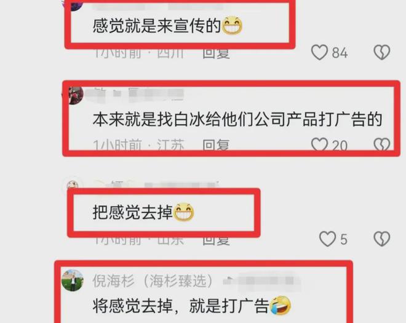Like the 把感觉去掉 comment with 5 likes
This screenshot has height=323, width=406.
click(327, 238)
